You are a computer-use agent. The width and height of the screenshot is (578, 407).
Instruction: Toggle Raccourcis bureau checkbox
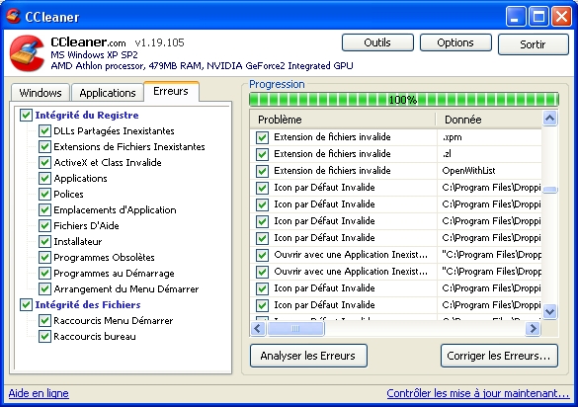pos(44,336)
